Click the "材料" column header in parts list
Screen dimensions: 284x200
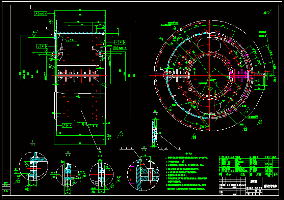[x=258, y=175]
